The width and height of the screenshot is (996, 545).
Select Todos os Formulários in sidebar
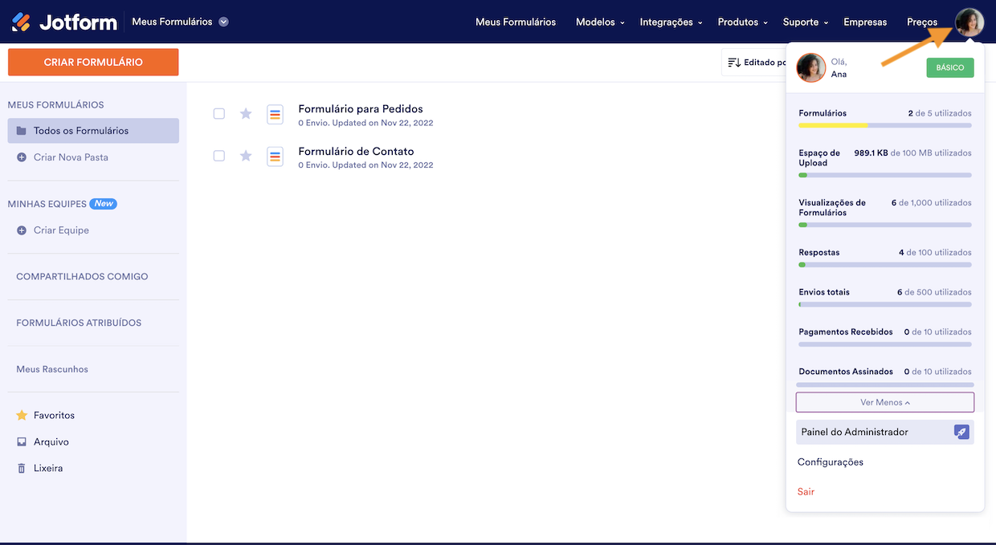click(x=93, y=131)
